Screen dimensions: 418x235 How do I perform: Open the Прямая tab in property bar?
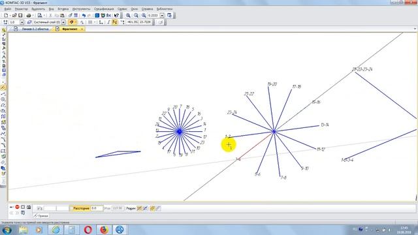click(x=41, y=216)
